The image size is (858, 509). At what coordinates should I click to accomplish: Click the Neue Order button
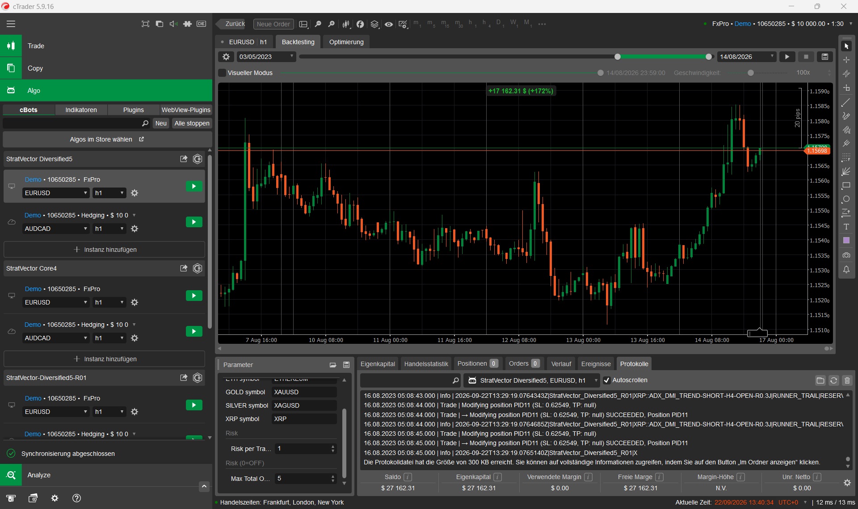pyautogui.click(x=273, y=24)
